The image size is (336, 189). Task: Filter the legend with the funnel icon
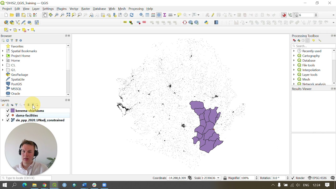coord(16,105)
